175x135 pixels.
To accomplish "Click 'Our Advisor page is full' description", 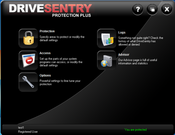I will (x=138, y=62).
